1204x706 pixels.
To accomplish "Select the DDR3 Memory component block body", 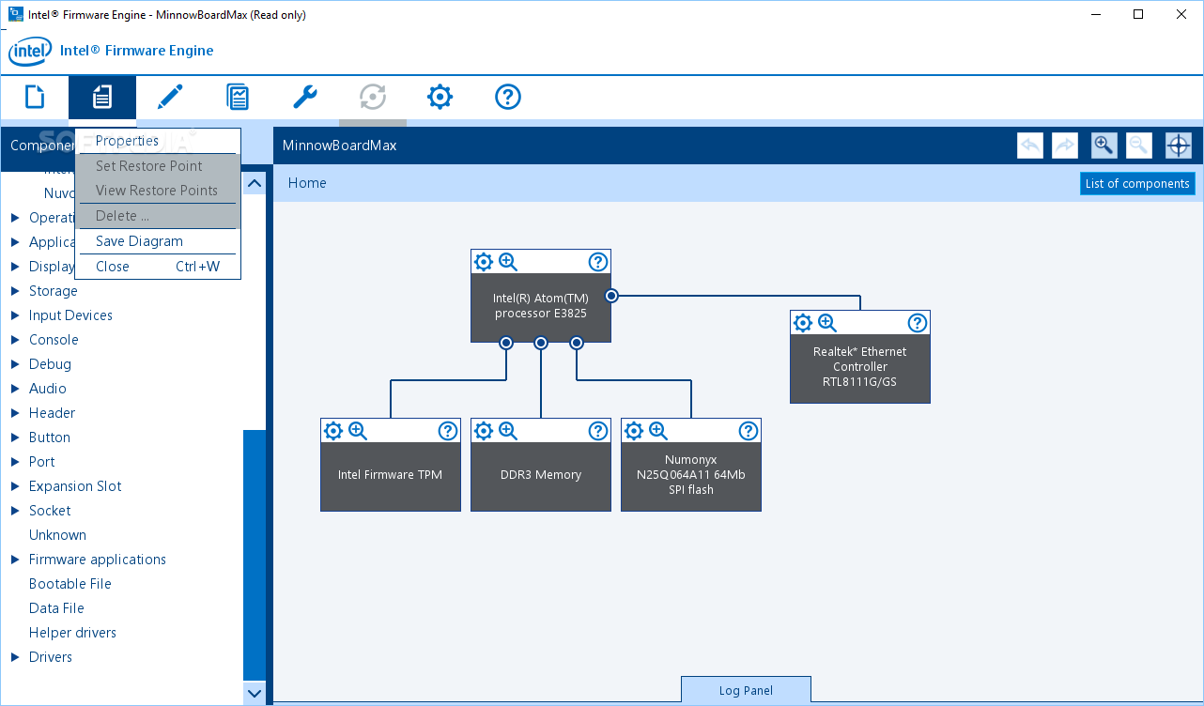I will tap(541, 476).
